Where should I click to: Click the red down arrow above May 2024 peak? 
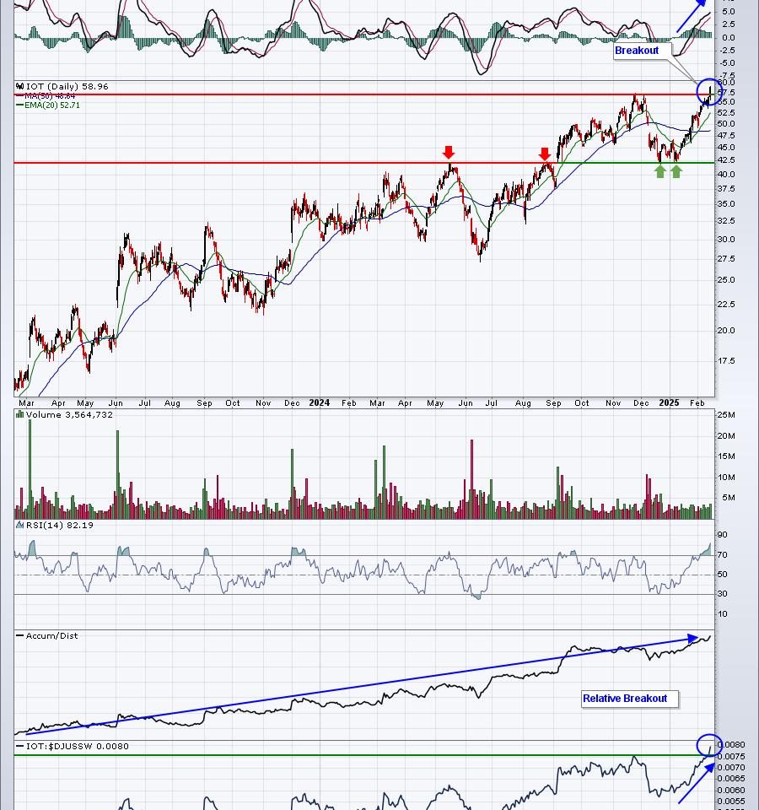[x=449, y=153]
